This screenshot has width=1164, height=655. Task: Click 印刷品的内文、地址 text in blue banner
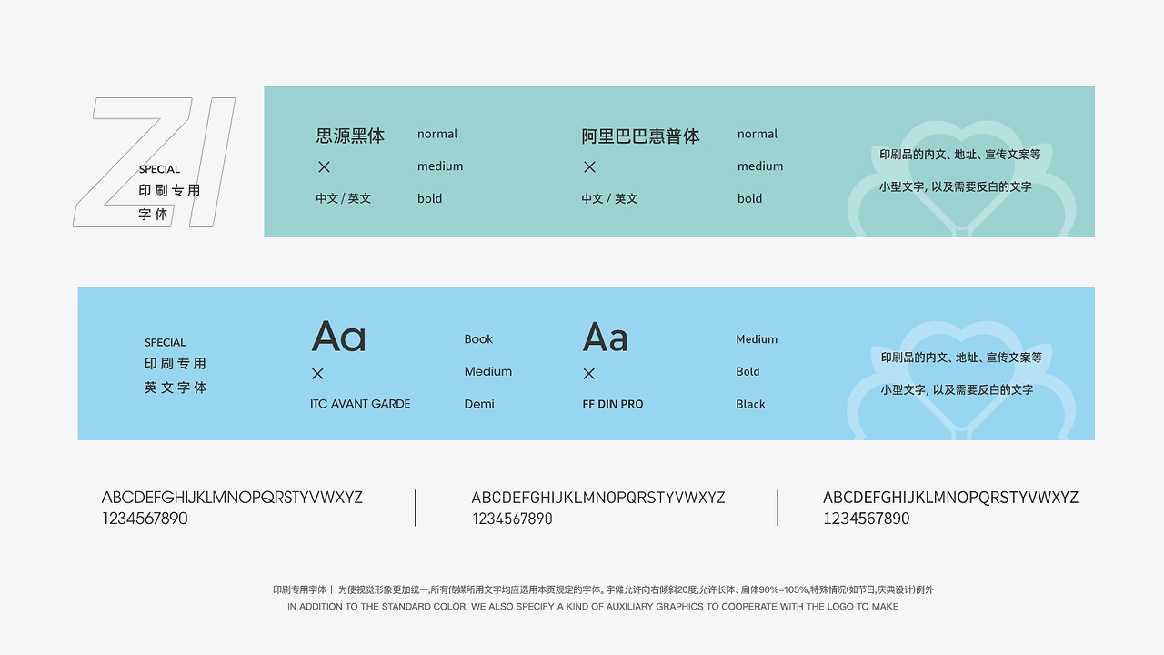[961, 358]
